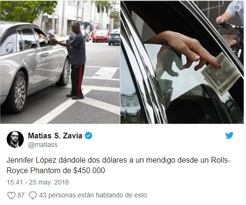Click the words Jennifer López in tweet
The height and width of the screenshot is (205, 246).
31,160
